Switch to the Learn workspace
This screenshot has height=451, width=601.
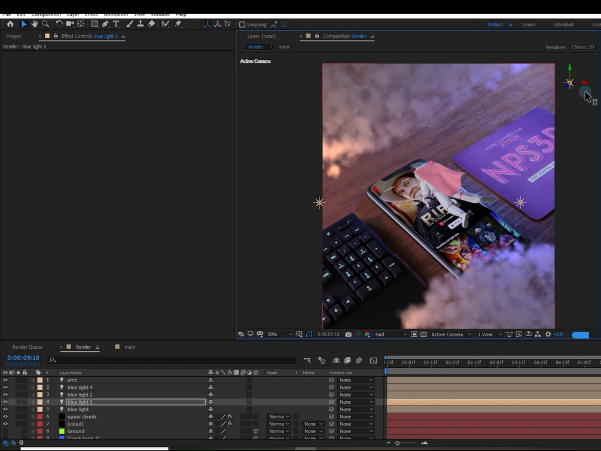click(529, 25)
